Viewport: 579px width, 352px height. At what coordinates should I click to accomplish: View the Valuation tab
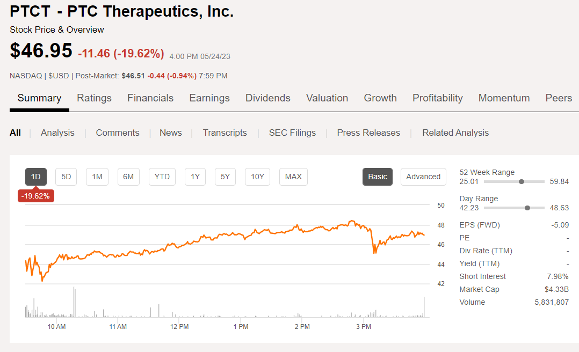327,98
